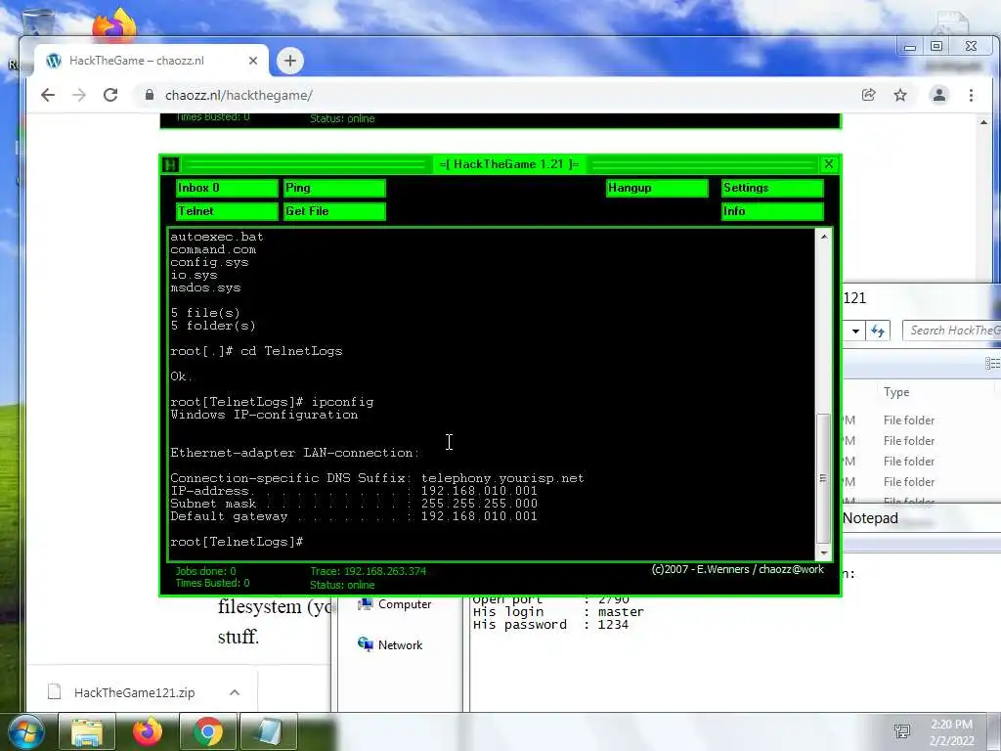The width and height of the screenshot is (1001, 751).
Task: Open the Info button
Action: click(x=772, y=211)
